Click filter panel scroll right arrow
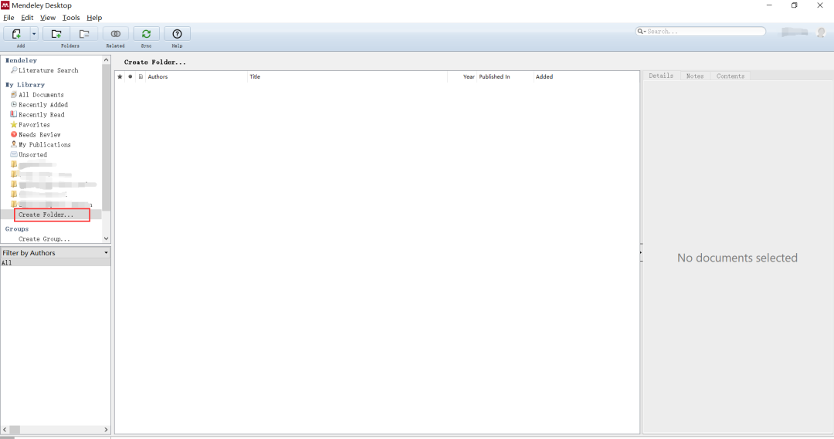The image size is (834, 439). pyautogui.click(x=106, y=430)
